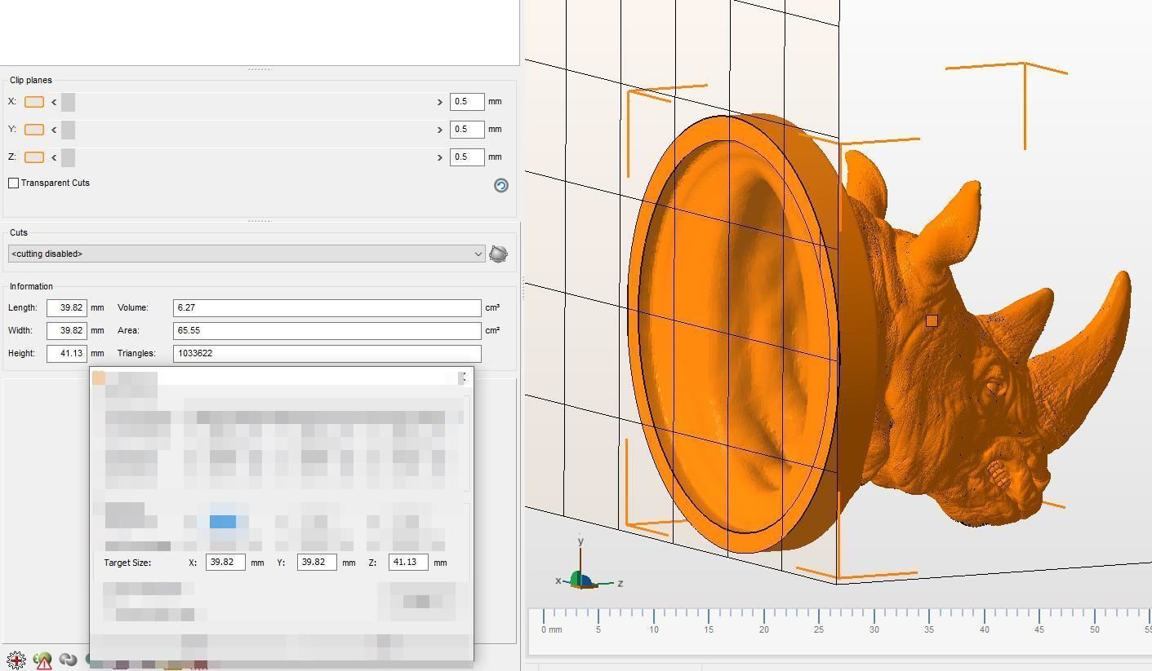Screen dimensions: 1152x671
Task: Click the Area value 65.55 field
Action: point(327,331)
